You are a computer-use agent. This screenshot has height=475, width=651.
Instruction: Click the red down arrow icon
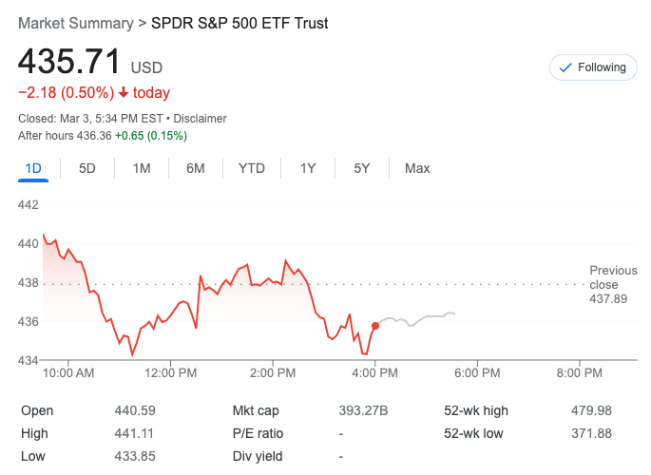coord(124,93)
